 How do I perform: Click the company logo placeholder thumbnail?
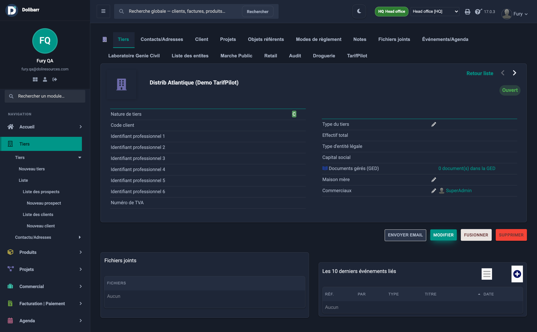coord(122,84)
